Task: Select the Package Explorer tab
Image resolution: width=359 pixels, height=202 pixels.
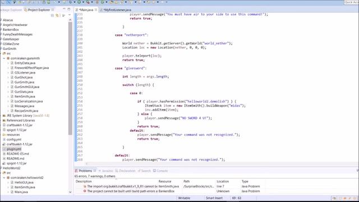Action: point(11,10)
